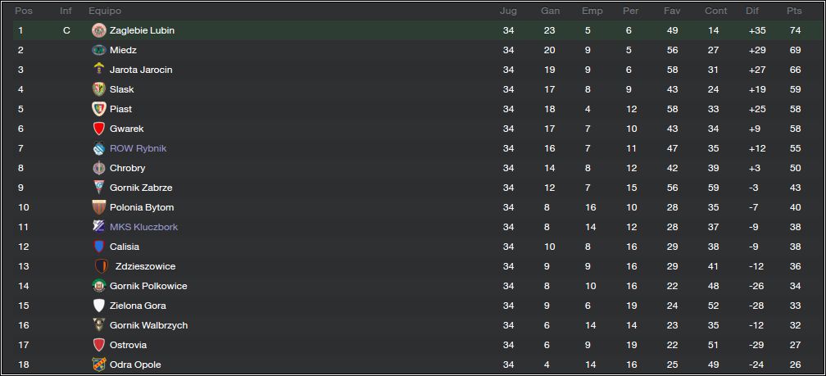The width and height of the screenshot is (826, 376).
Task: Click the red Gwarek shield icon
Action: click(x=99, y=129)
